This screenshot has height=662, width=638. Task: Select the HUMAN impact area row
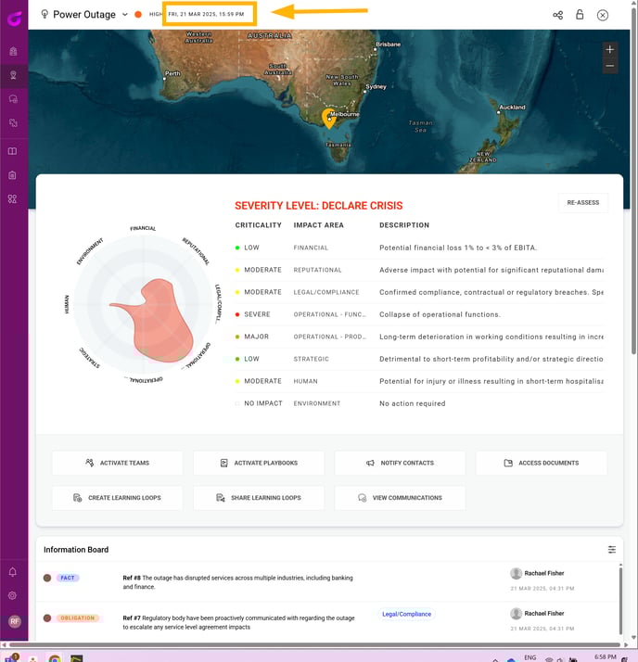[419, 381]
